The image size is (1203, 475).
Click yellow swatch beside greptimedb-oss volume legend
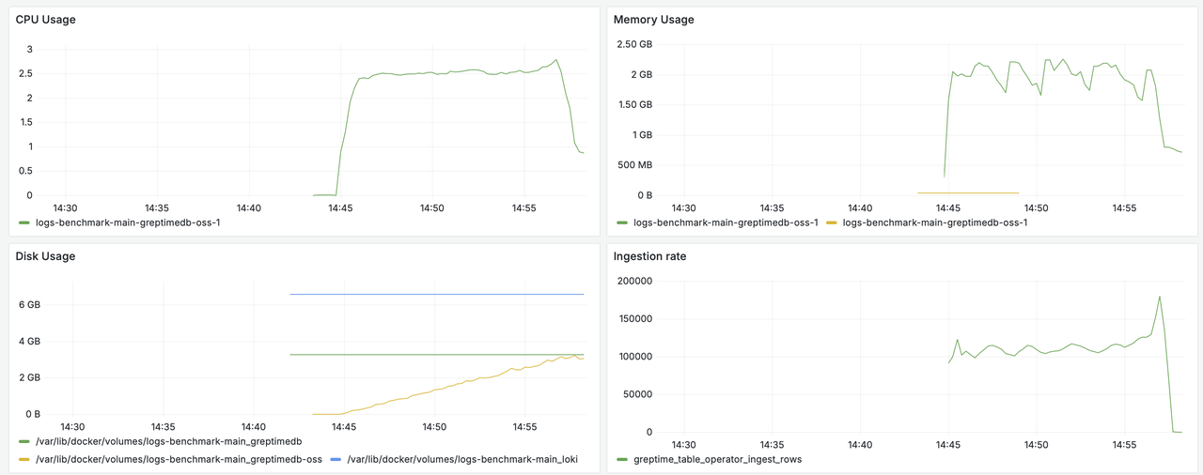(24, 460)
